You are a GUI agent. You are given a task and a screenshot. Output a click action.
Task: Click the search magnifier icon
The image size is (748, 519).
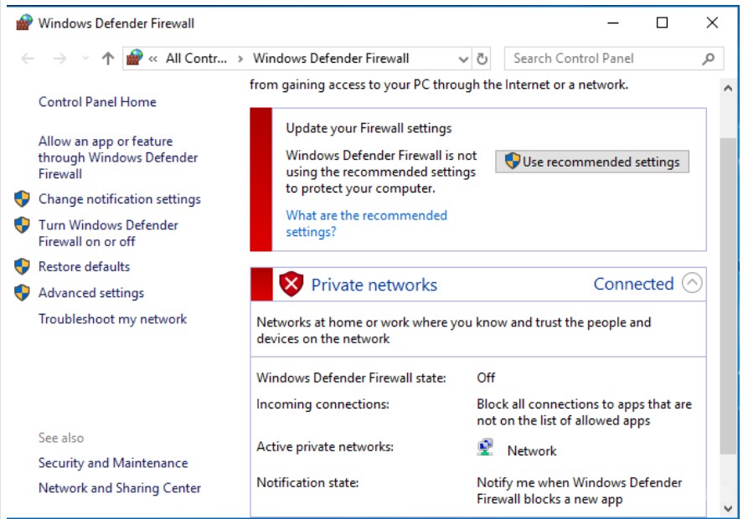pyautogui.click(x=709, y=59)
